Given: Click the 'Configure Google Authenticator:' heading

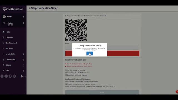Looking at the screenshot, I should pyautogui.click(x=78, y=79).
